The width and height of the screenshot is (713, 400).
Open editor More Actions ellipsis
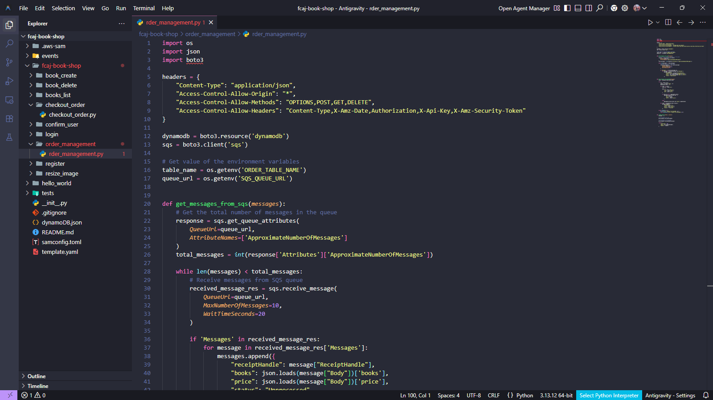pyautogui.click(x=703, y=22)
